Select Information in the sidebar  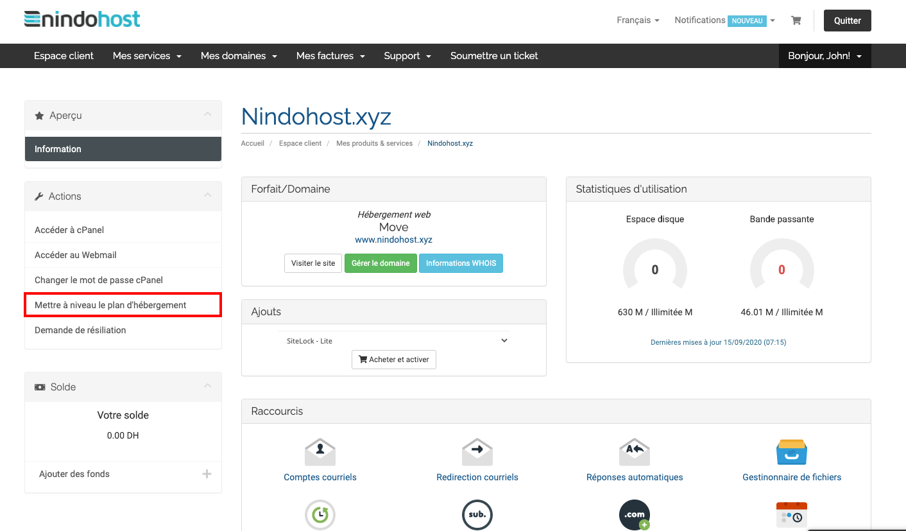pyautogui.click(x=123, y=149)
